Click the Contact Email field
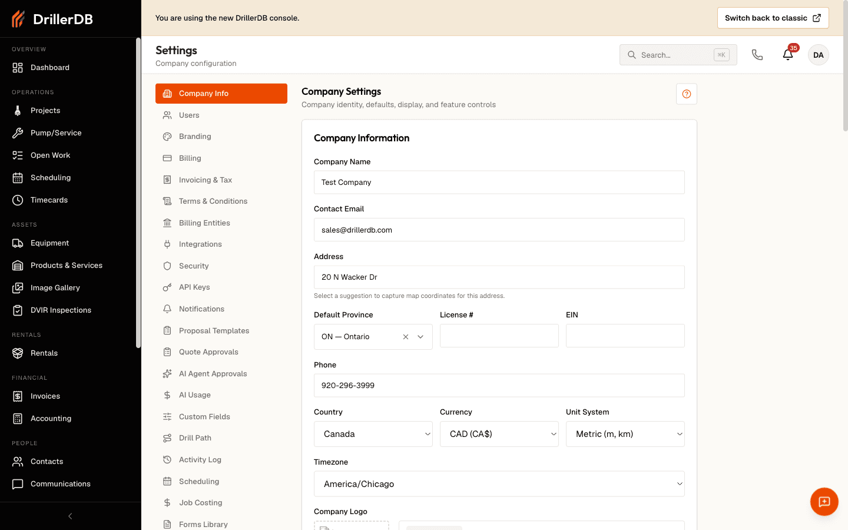Screen dimensions: 848x530 (x=499, y=230)
